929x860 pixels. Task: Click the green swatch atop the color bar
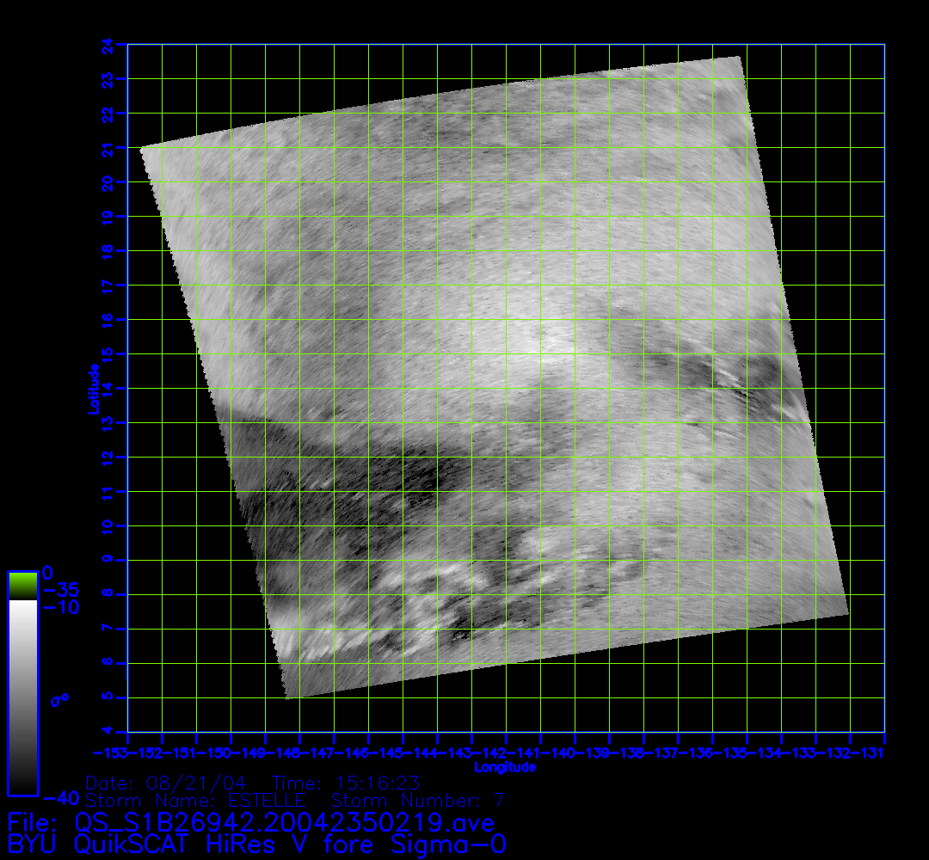22,586
